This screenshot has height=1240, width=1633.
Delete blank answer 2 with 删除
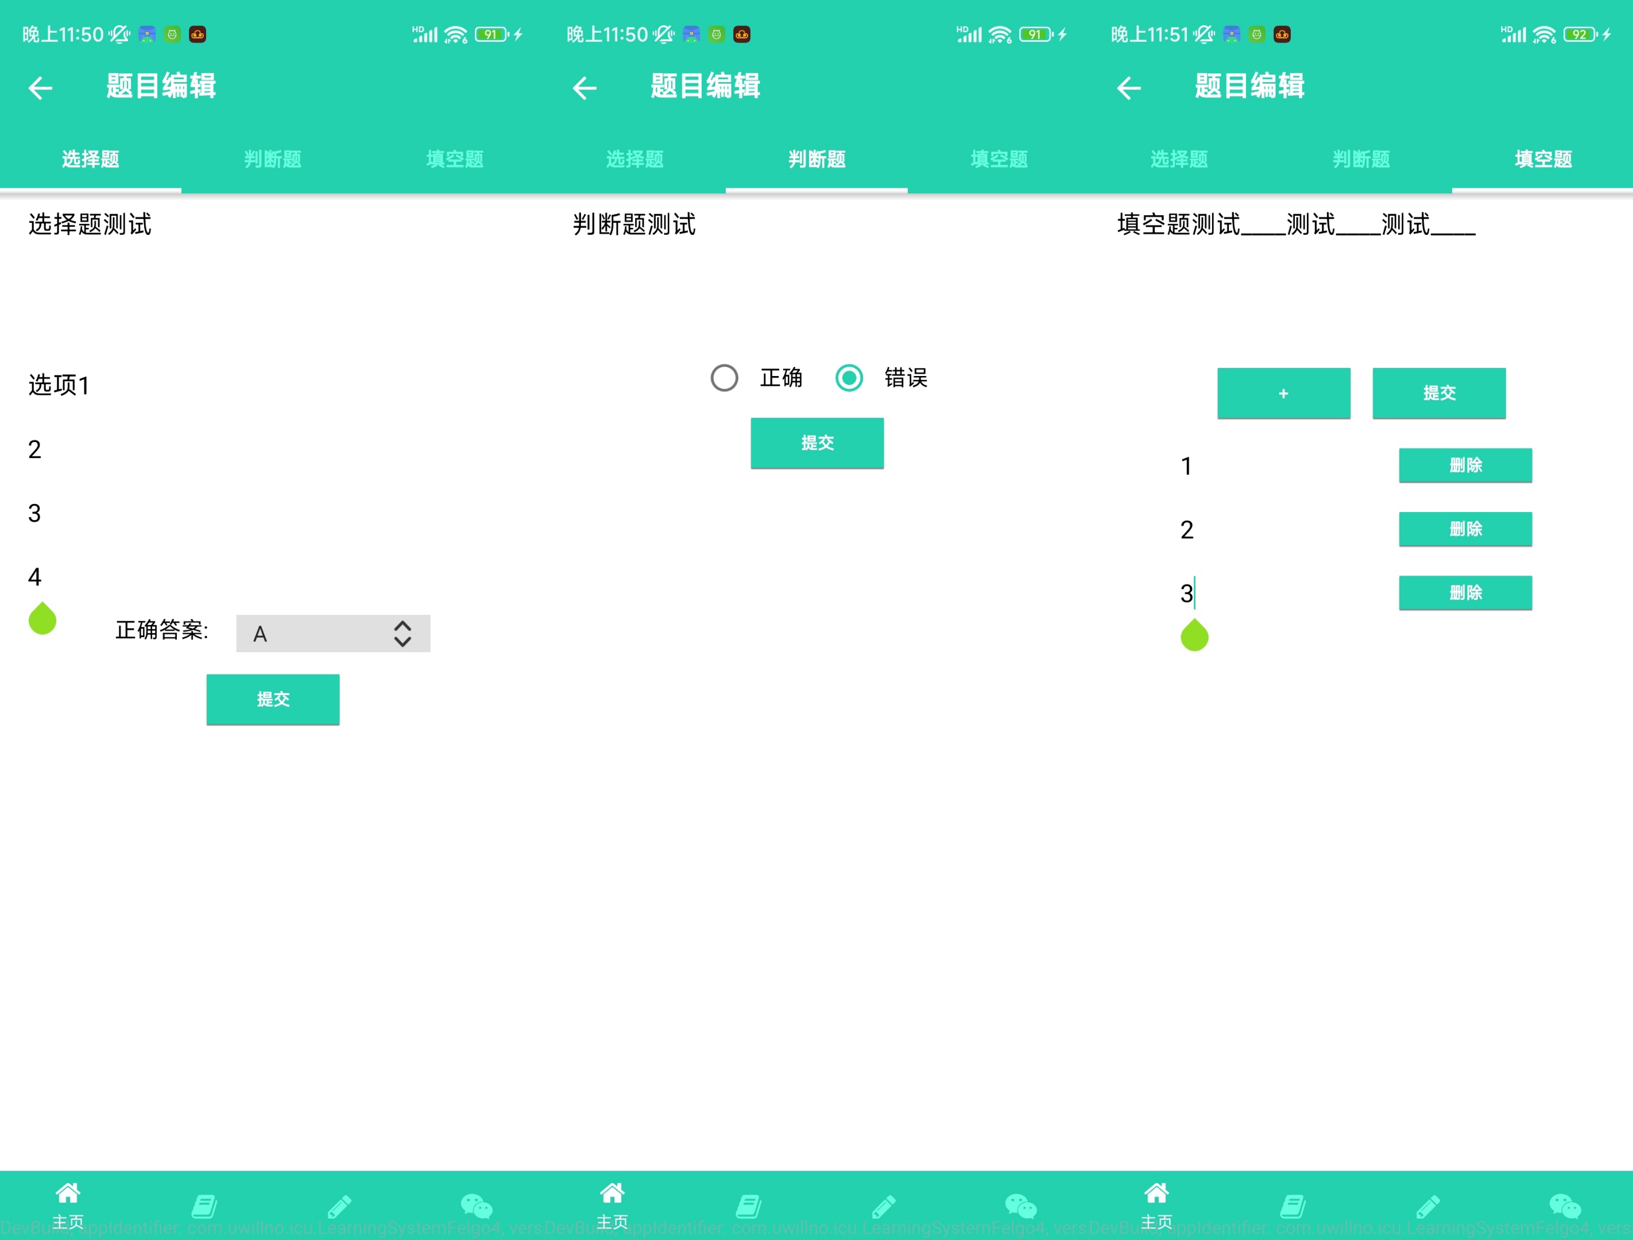point(1465,529)
